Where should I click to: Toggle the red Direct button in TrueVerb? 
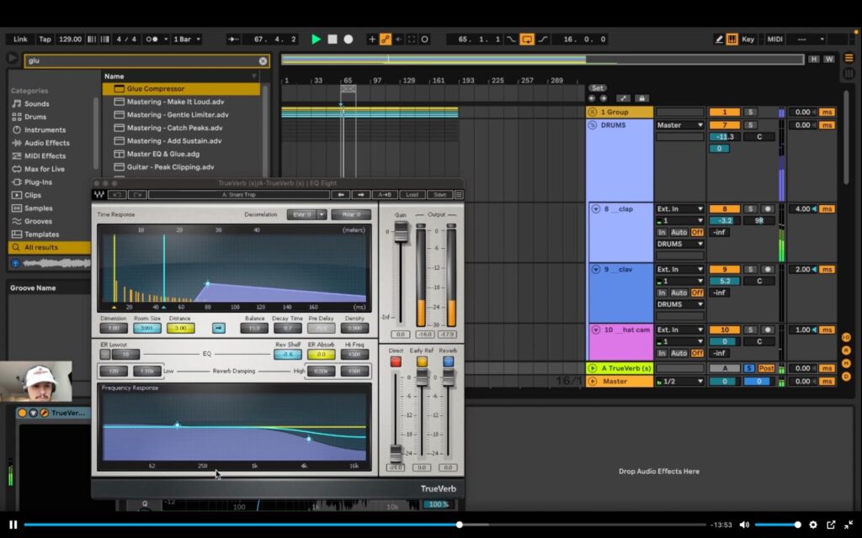[396, 361]
